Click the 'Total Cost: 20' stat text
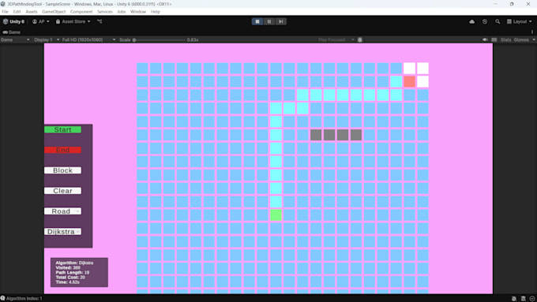Screen dimensions: 537x302 pyautogui.click(x=70, y=278)
